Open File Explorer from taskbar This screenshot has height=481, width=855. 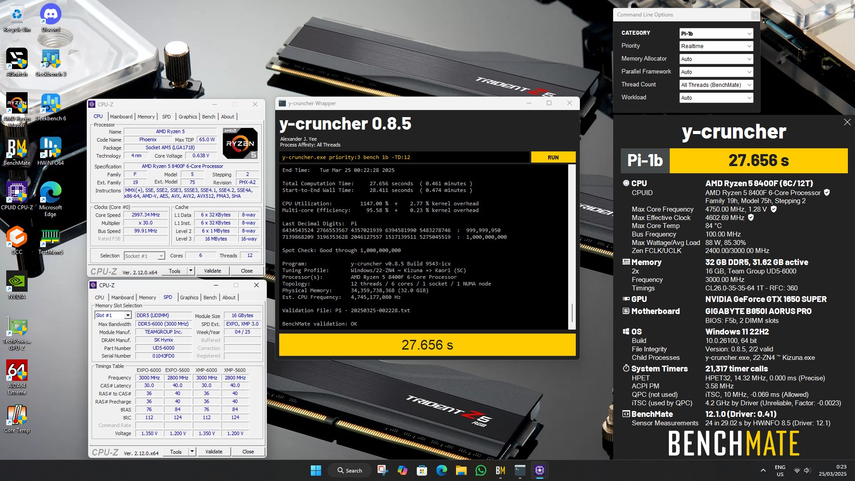pyautogui.click(x=461, y=470)
